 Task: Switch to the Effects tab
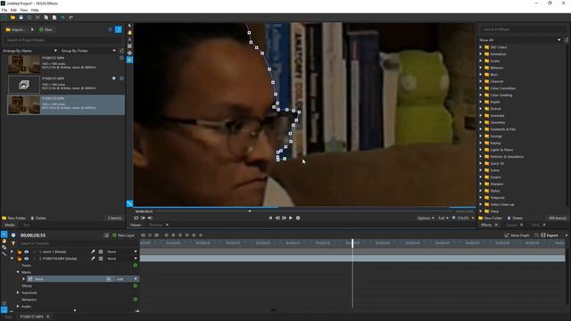point(486,225)
